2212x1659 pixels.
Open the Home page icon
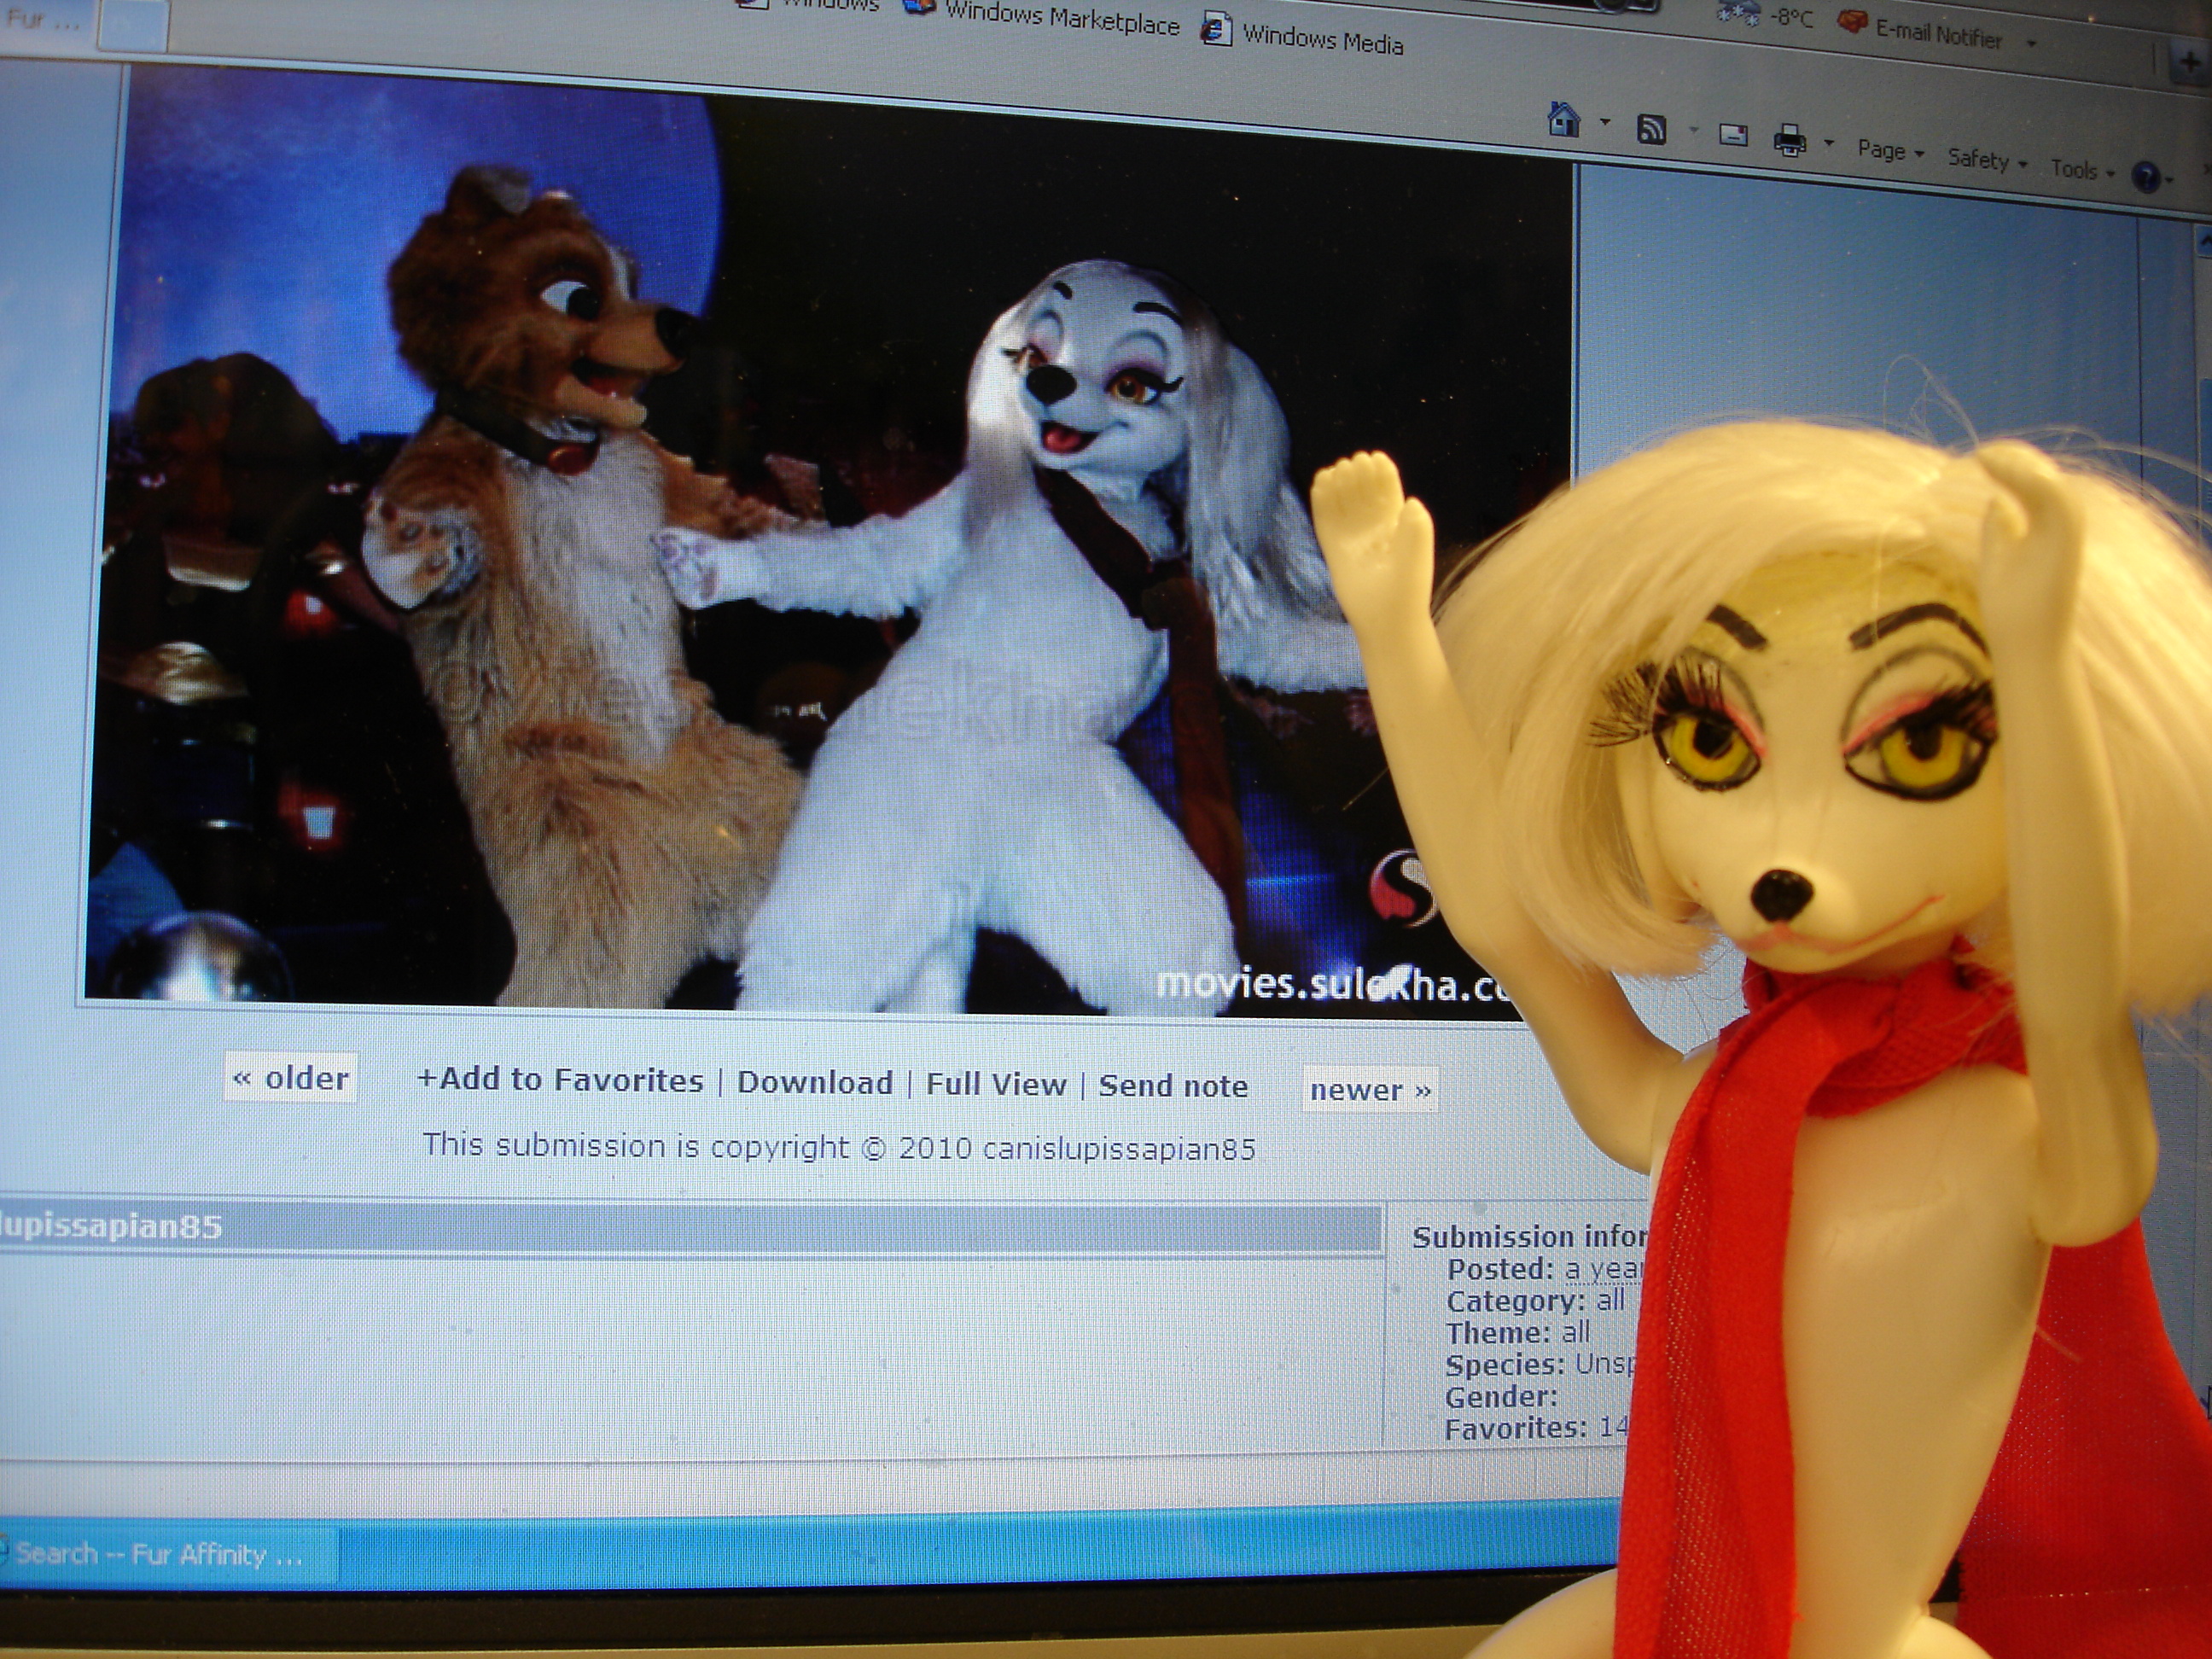tap(1563, 119)
